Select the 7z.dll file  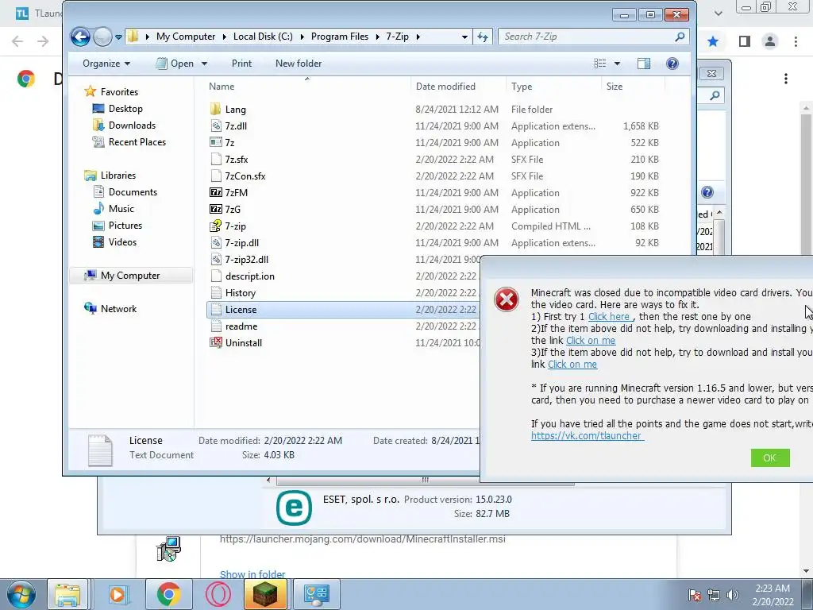(236, 126)
